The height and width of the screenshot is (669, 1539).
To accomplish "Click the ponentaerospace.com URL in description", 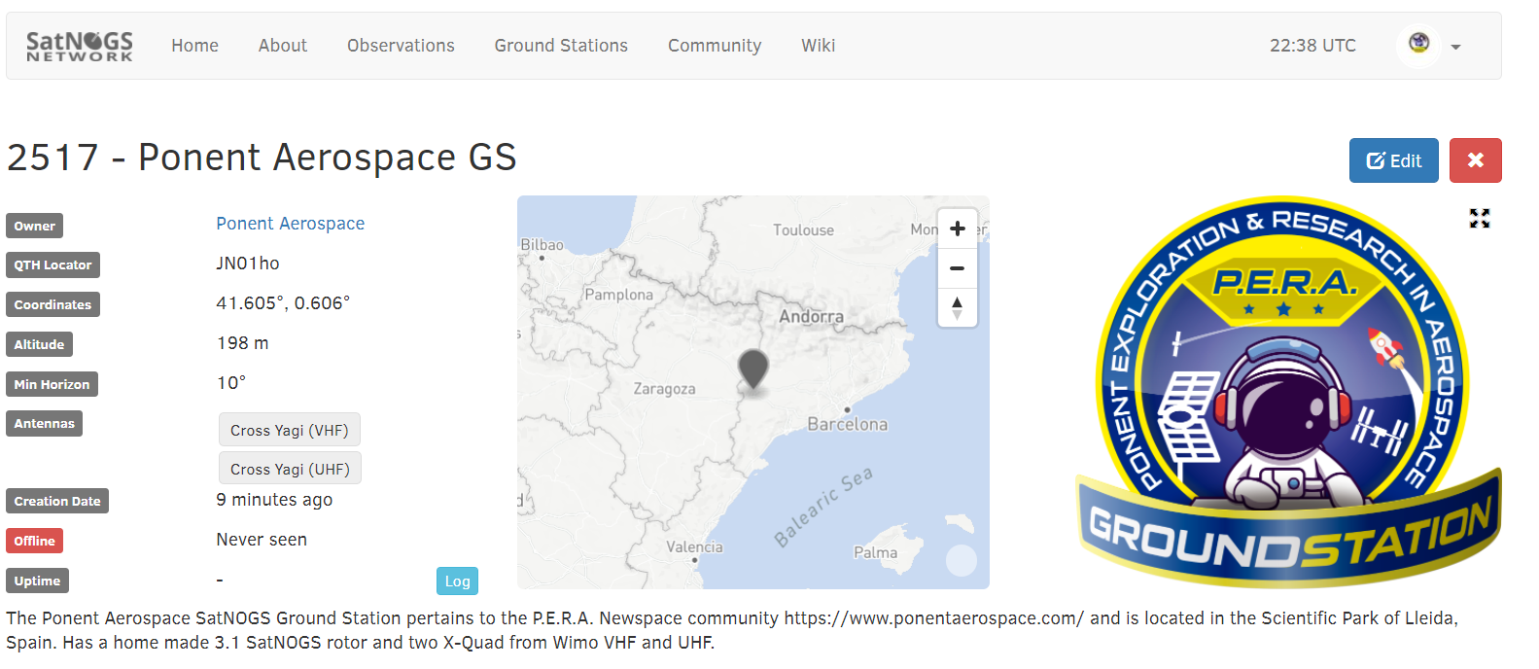I will click(933, 618).
